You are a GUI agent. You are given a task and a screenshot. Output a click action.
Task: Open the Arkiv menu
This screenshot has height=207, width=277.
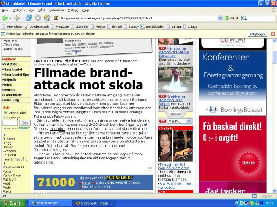point(5,10)
